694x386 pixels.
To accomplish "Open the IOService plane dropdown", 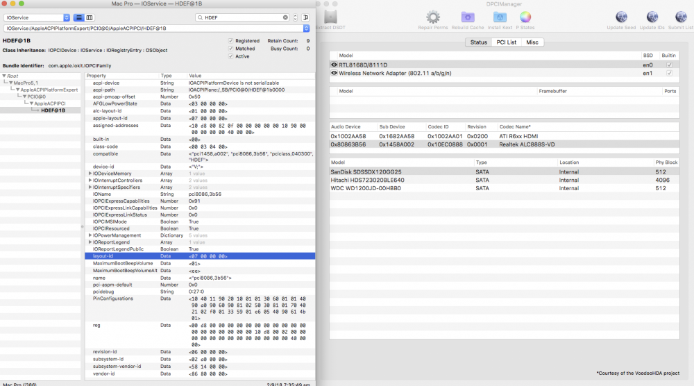I will (37, 18).
